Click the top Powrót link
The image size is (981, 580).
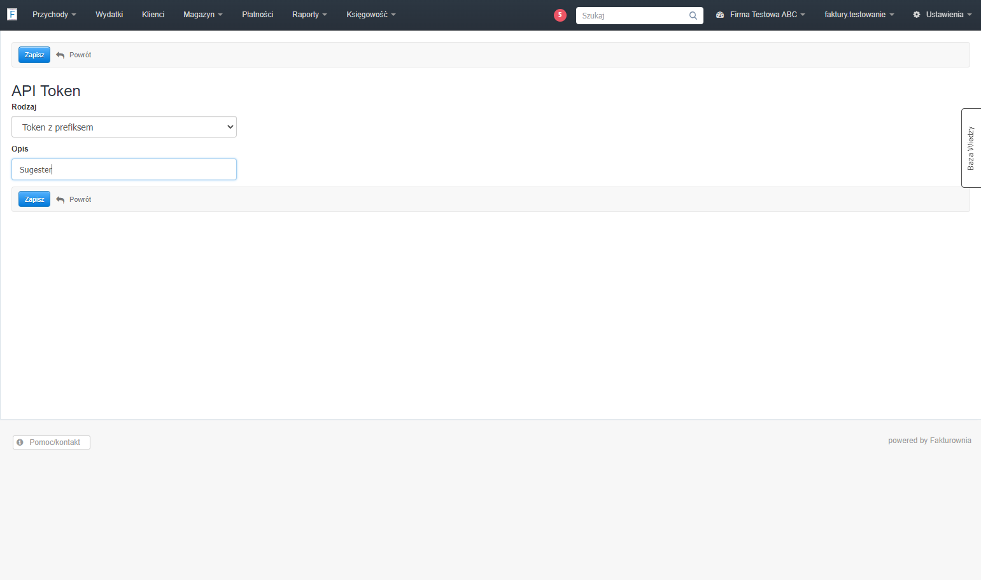click(x=80, y=55)
